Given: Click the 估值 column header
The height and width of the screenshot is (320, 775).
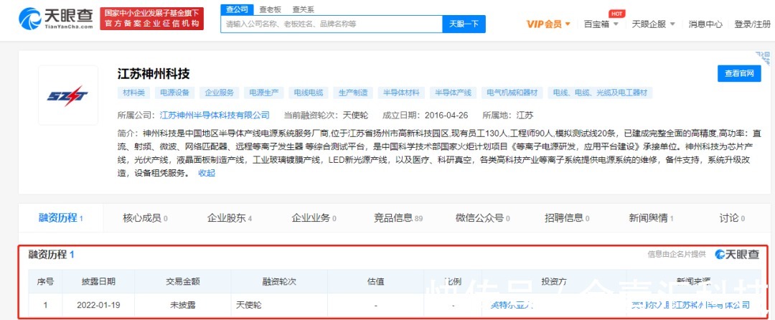Looking at the screenshot, I should [x=375, y=281].
